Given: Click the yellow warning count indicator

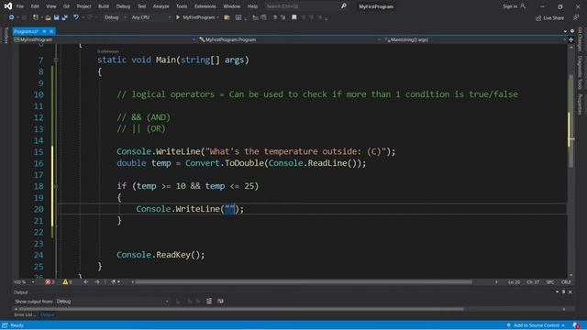Looking at the screenshot, I should [x=67, y=282].
